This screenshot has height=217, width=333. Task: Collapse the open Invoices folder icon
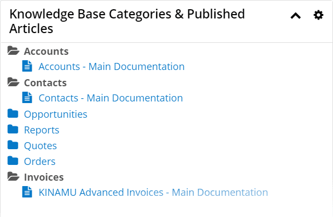14,176
